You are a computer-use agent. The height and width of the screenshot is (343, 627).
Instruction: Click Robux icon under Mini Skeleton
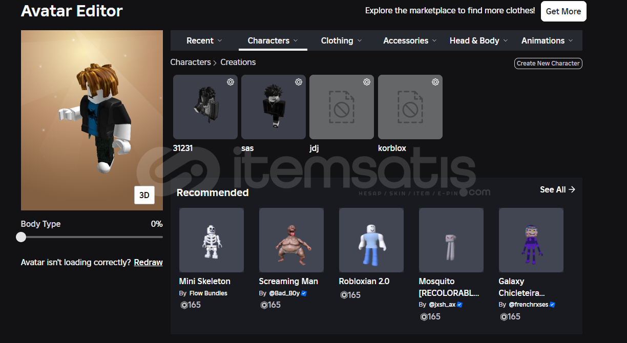[x=184, y=305]
